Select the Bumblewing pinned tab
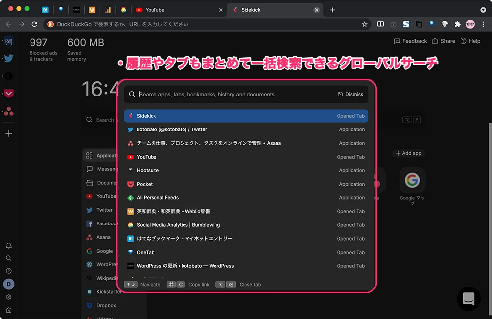The image size is (492, 319). point(123,10)
